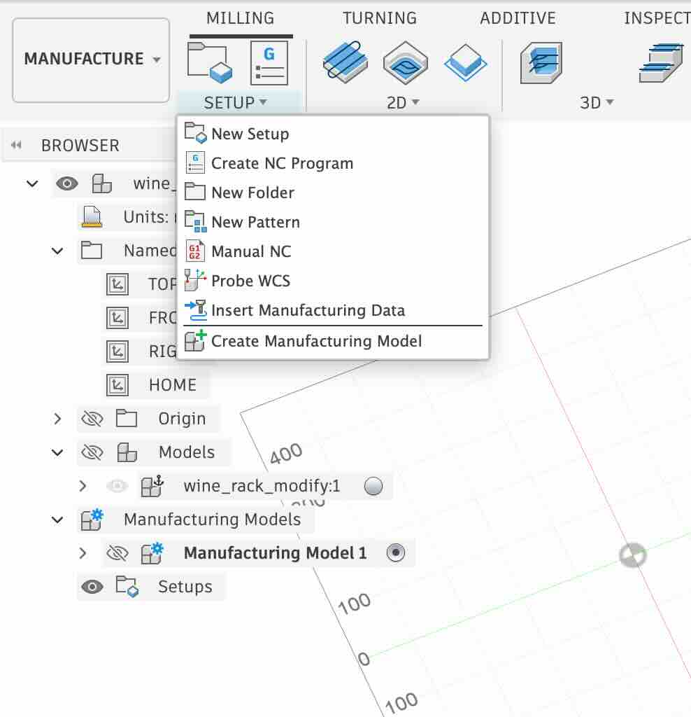Switch to the MILLING tab
This screenshot has height=717, width=691.
click(x=240, y=18)
